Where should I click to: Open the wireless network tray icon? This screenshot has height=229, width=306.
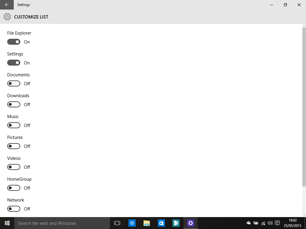coord(263,223)
